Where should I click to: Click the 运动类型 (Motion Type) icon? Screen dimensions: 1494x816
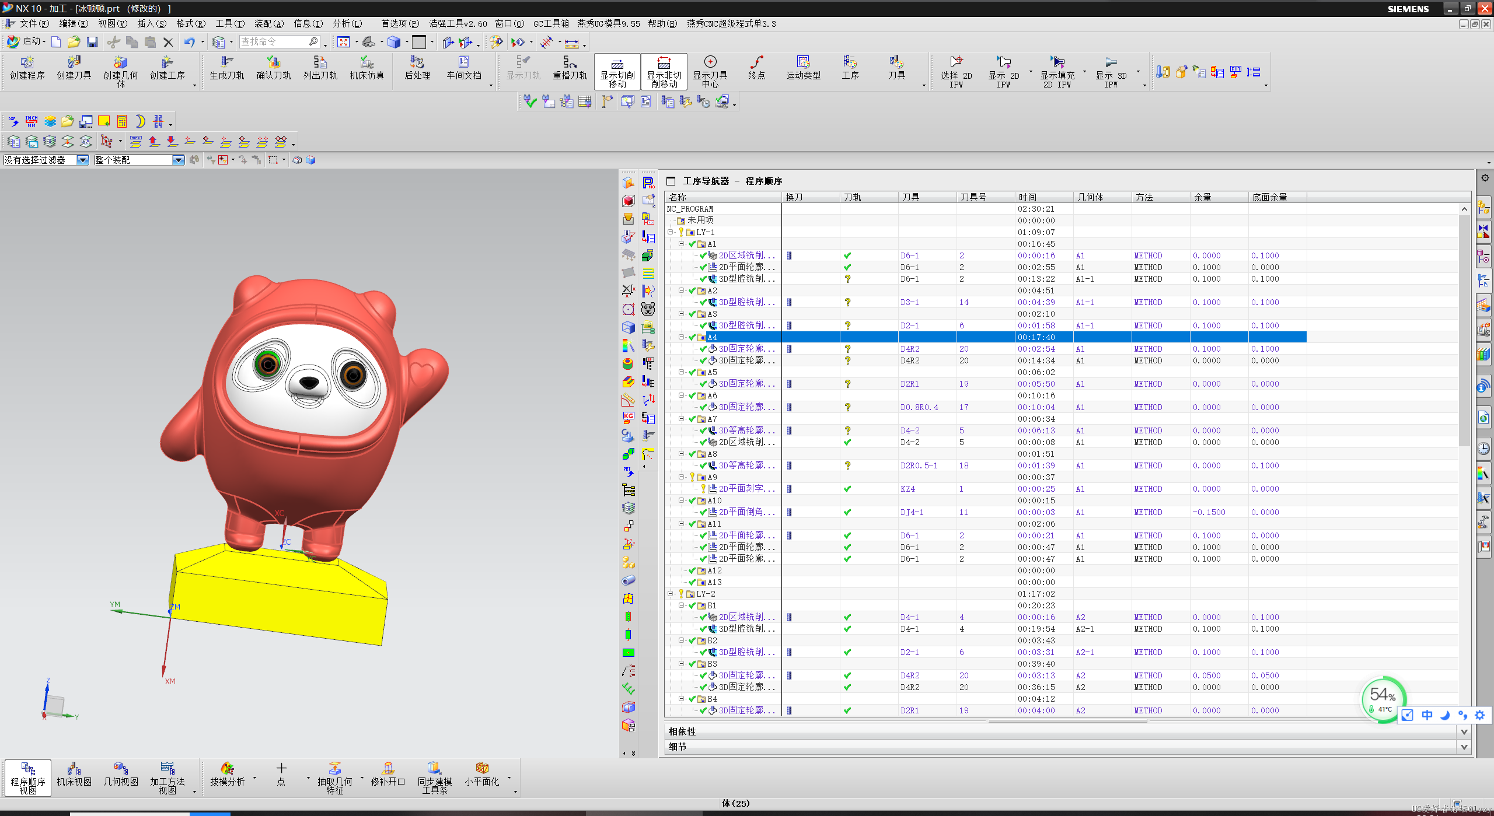point(804,68)
